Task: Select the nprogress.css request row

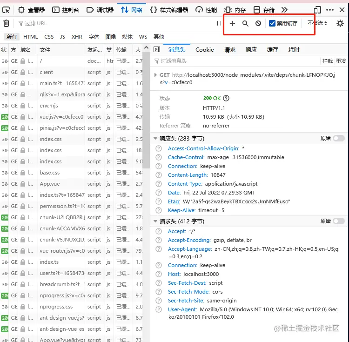Action: [x=71, y=307]
